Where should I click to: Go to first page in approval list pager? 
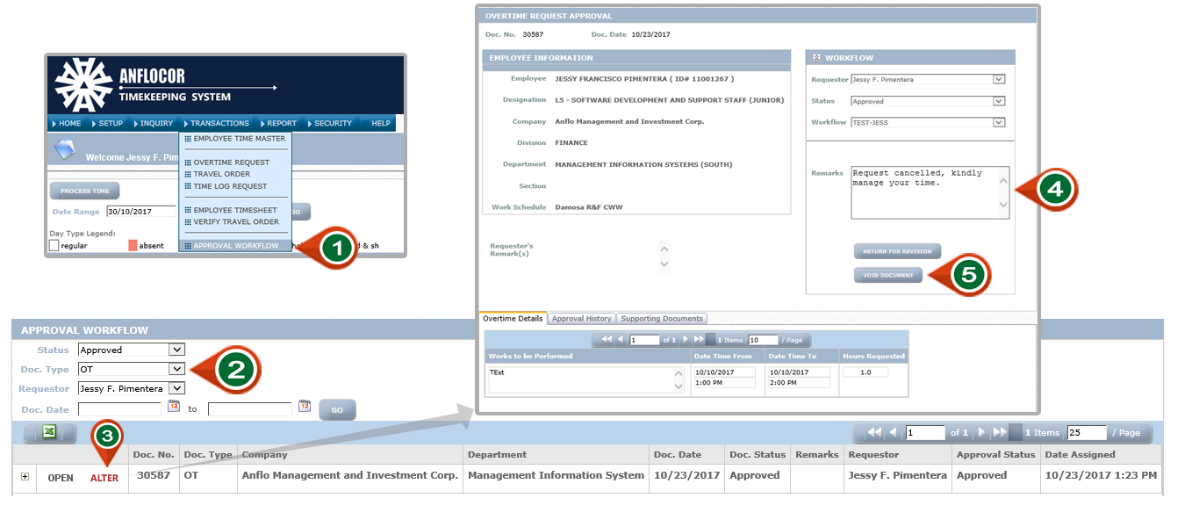874,432
